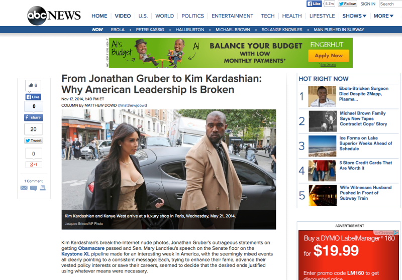Like ABC News page on Facebook header
402x280 pixels.
pyautogui.click(x=314, y=4)
